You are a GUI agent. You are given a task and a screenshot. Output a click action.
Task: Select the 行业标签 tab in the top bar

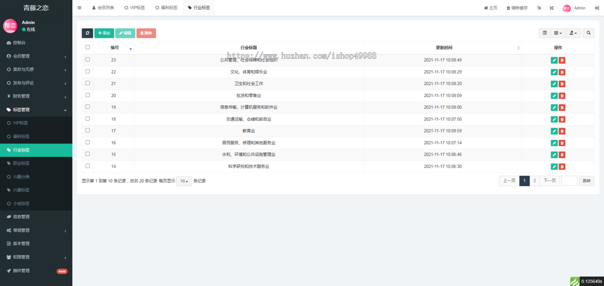pyautogui.click(x=199, y=8)
